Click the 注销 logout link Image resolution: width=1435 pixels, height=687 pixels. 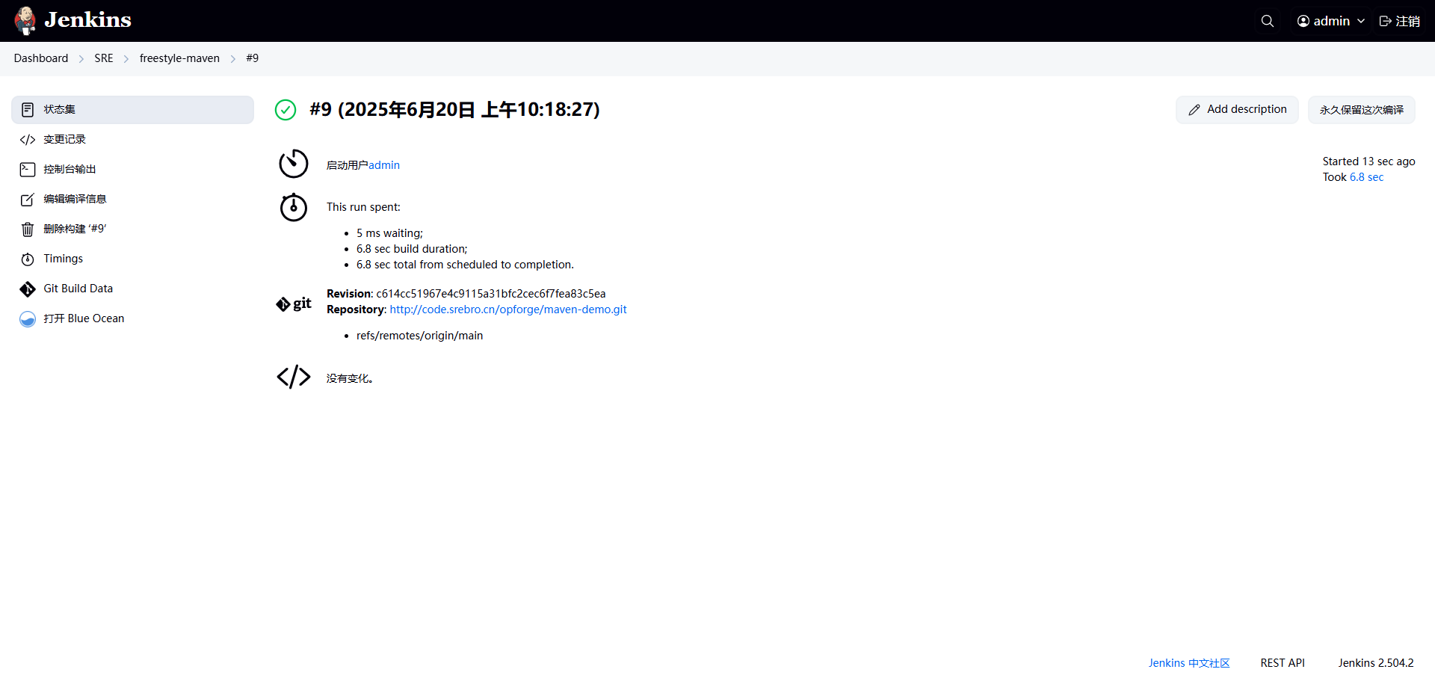1399,21
